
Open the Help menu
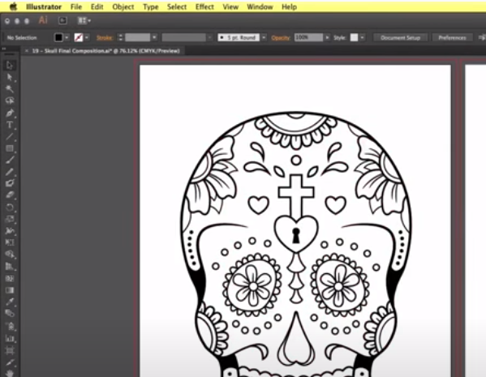(x=289, y=6)
